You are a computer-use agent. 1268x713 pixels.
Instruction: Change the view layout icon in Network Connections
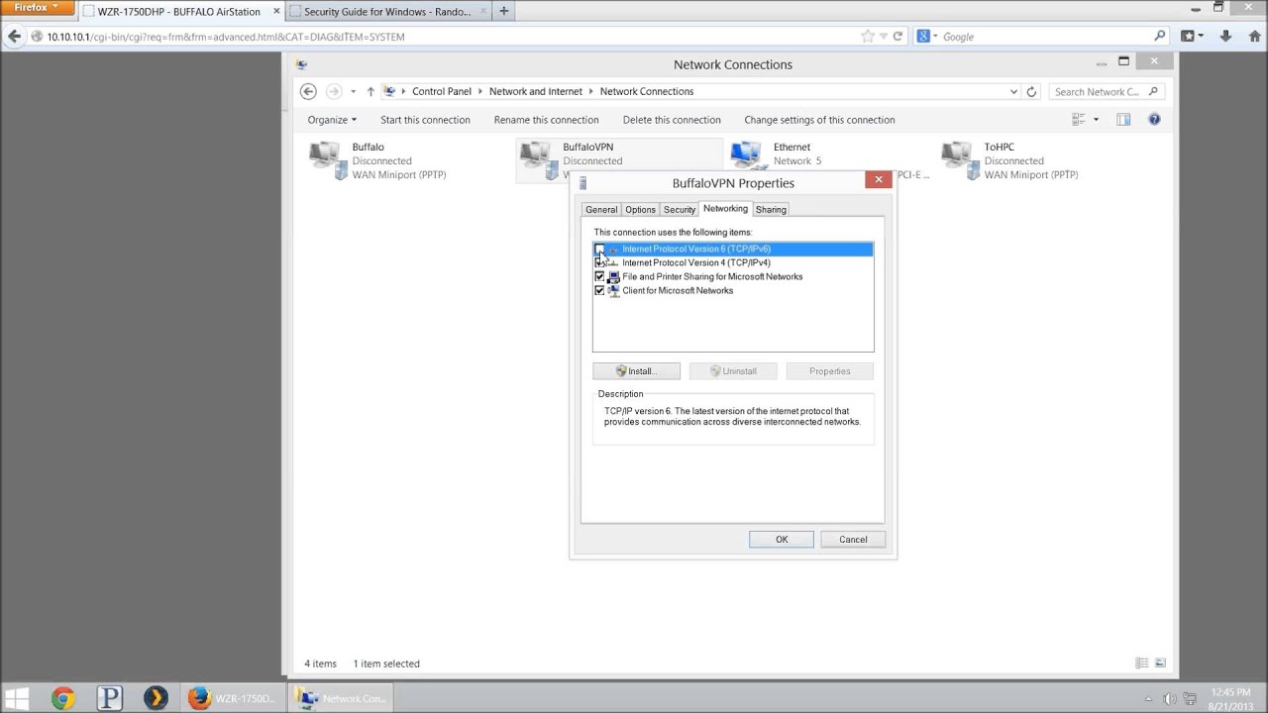[x=1079, y=120]
